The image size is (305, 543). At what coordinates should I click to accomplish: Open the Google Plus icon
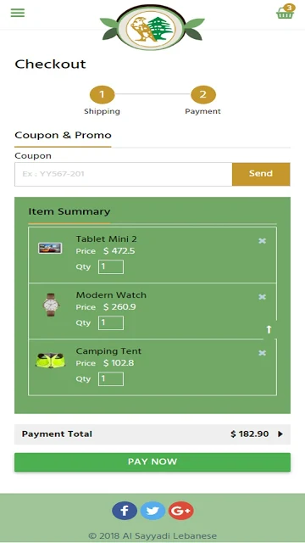pyautogui.click(x=180, y=511)
